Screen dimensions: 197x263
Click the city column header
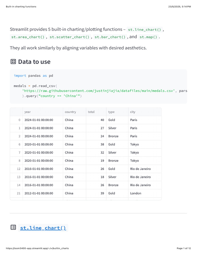(x=145, y=112)
